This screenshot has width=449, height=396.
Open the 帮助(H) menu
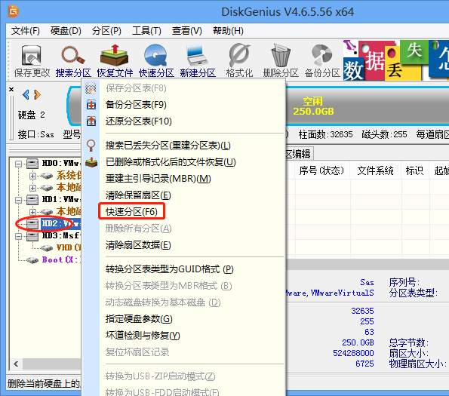click(228, 31)
